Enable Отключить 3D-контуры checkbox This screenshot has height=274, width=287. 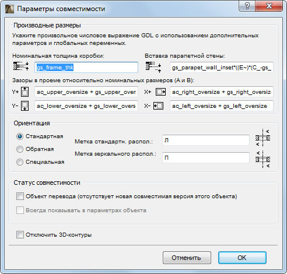pyautogui.click(x=20, y=235)
